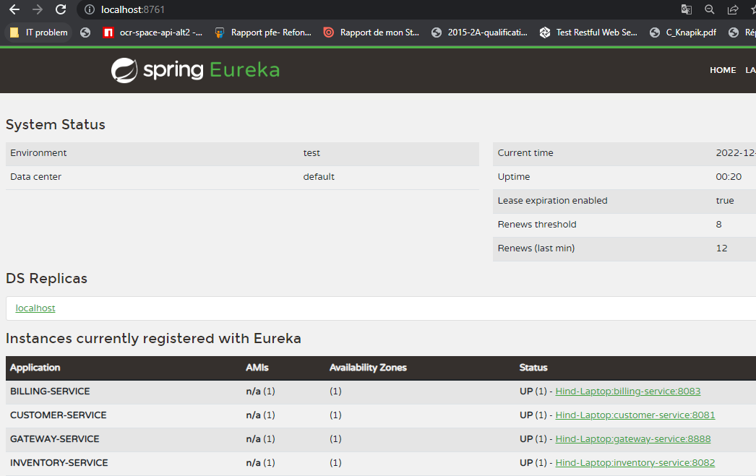
Task: Open the Hind-Laptop:gateway-service:8888 link
Action: point(633,439)
